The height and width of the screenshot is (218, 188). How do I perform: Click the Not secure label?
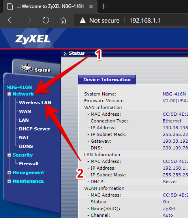104,21
